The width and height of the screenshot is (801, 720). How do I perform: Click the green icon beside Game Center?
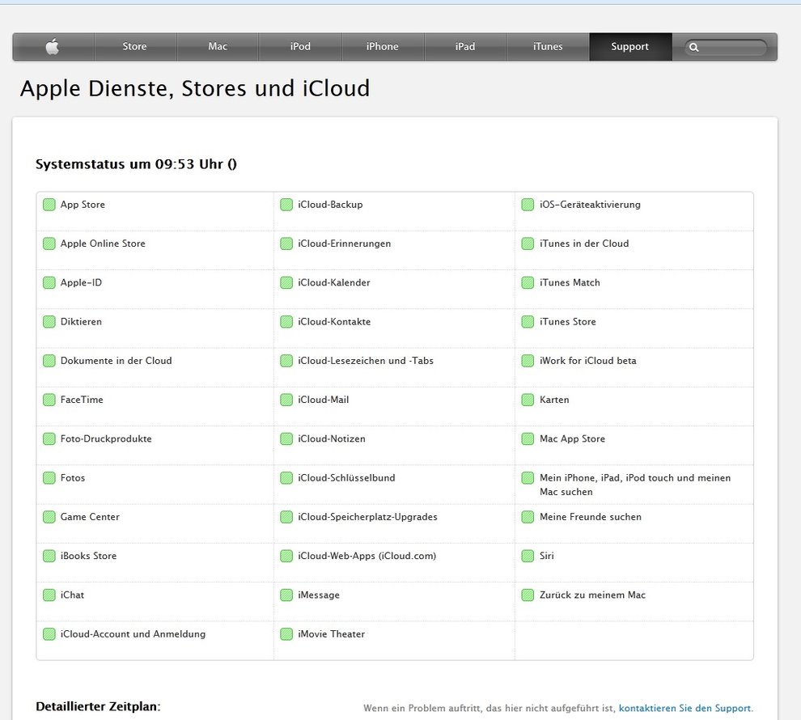pyautogui.click(x=49, y=517)
